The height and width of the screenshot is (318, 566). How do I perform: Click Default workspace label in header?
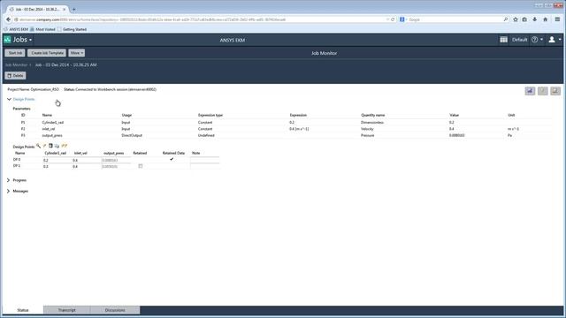coord(519,40)
